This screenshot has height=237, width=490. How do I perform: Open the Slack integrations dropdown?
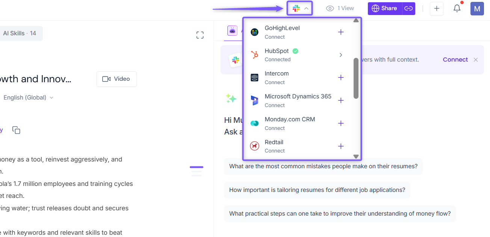(300, 8)
